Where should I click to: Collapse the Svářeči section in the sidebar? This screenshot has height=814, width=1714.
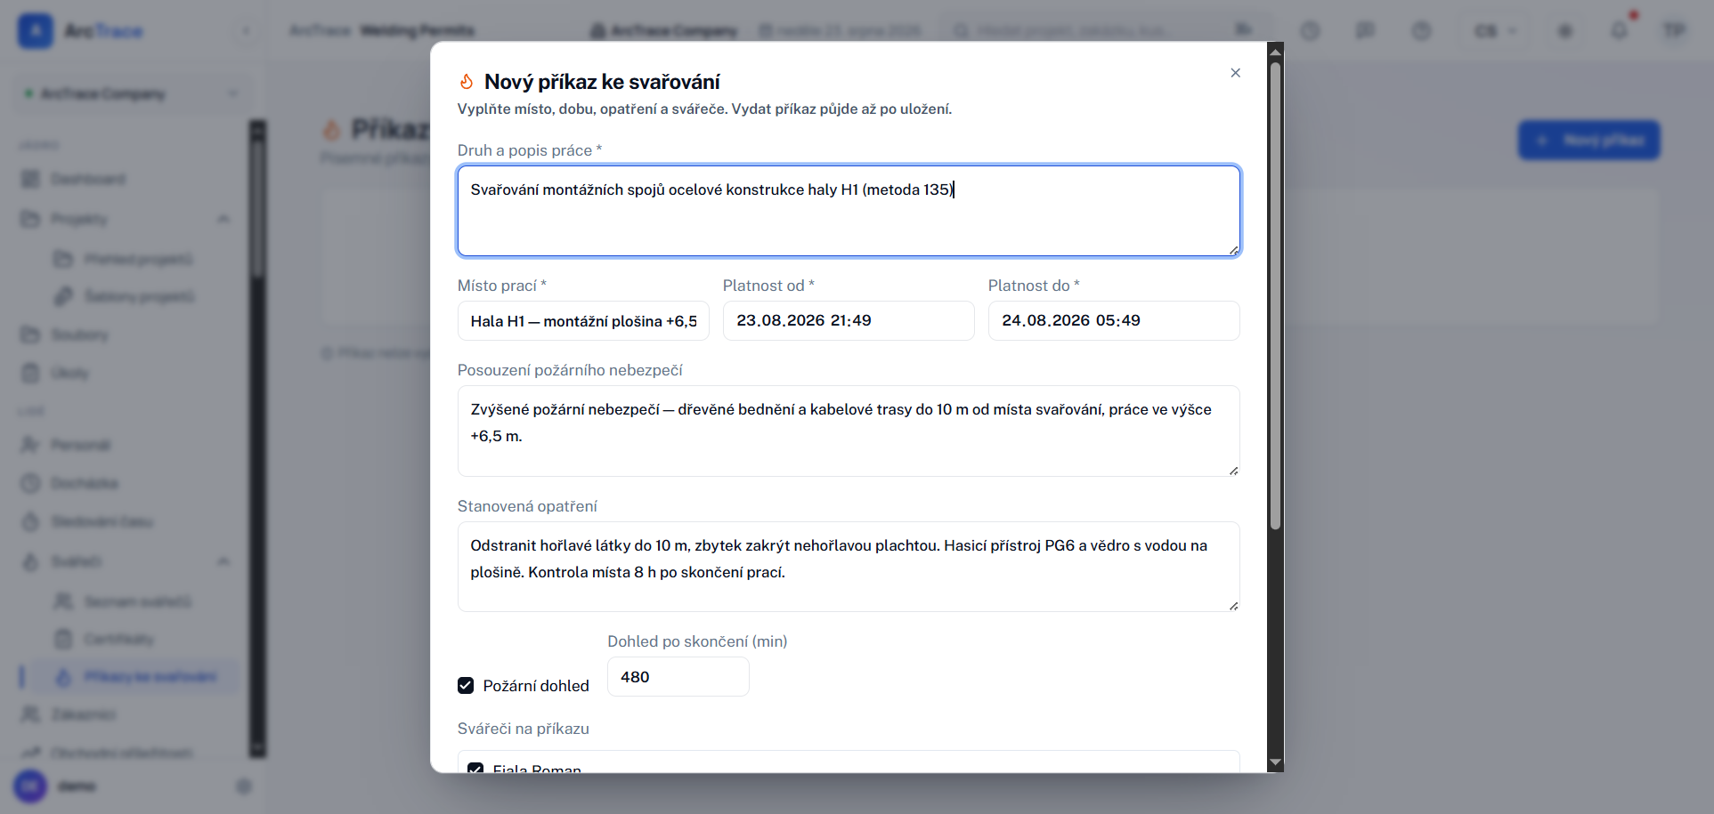223,561
